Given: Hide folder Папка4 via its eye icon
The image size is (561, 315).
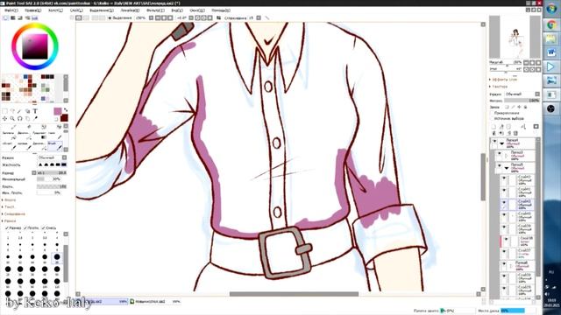Looking at the screenshot, I should point(494,142).
